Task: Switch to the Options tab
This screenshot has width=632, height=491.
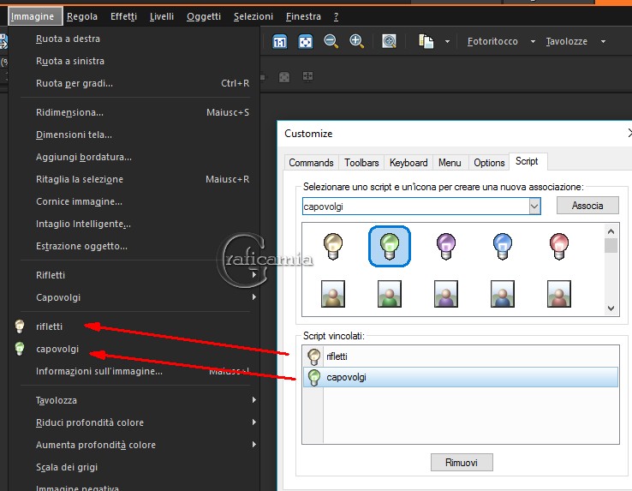Action: coord(489,163)
